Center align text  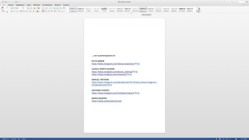[x=46, y=11]
